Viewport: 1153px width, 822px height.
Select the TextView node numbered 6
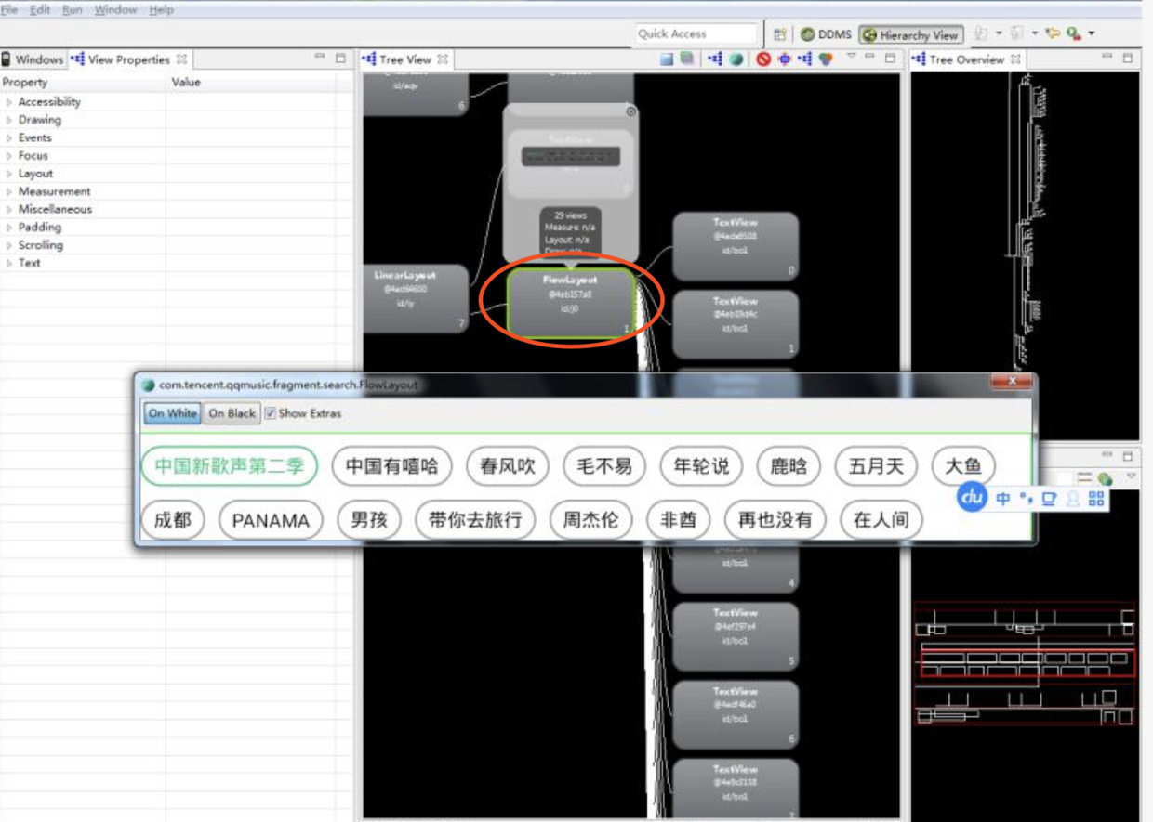pos(735,715)
